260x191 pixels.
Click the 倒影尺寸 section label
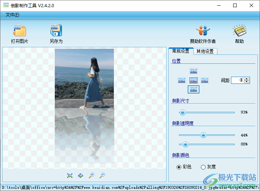coord(180,101)
